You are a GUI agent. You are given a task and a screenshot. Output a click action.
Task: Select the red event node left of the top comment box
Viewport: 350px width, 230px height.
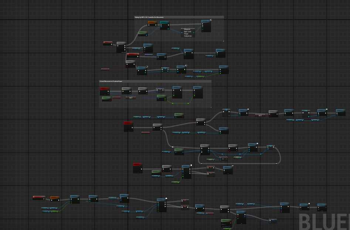(108, 43)
